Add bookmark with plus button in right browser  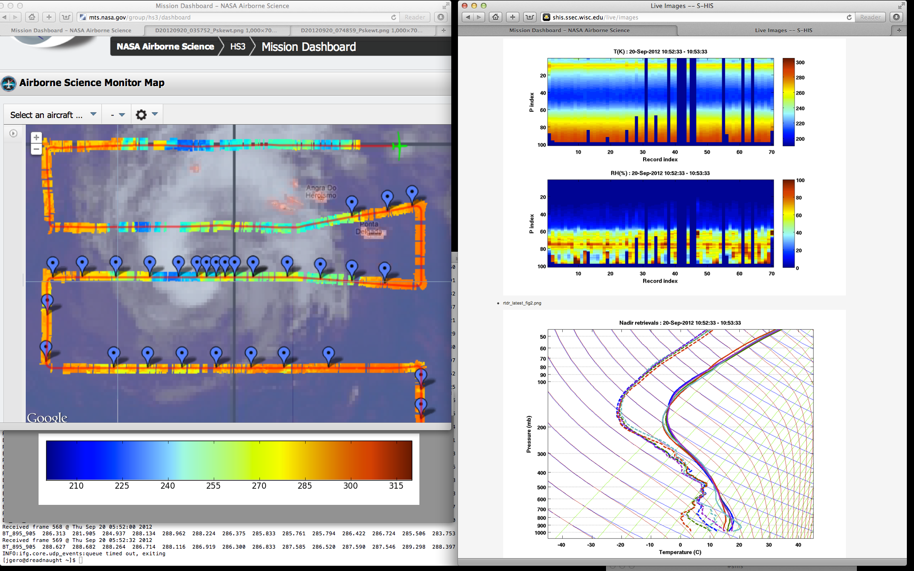(x=512, y=17)
